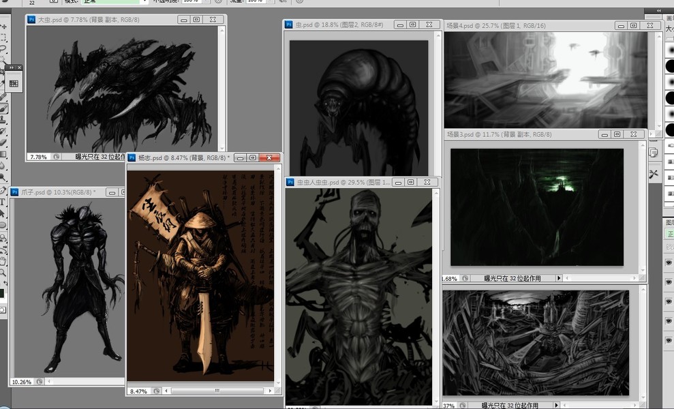Activate the 虫虫人虫虫.psd window title bar

click(x=362, y=183)
